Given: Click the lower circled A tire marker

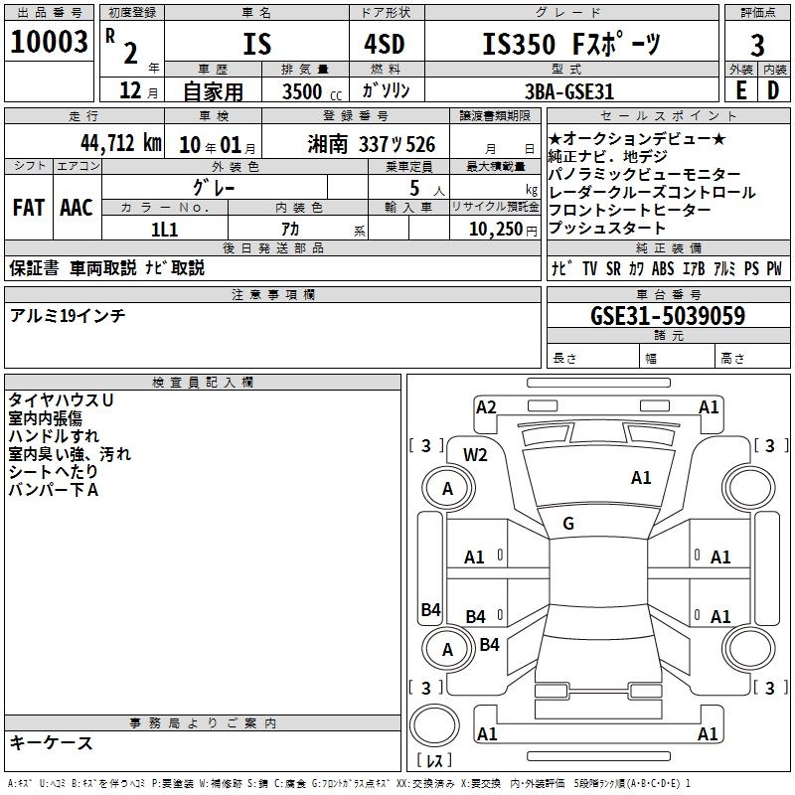Looking at the screenshot, I should [x=447, y=649].
